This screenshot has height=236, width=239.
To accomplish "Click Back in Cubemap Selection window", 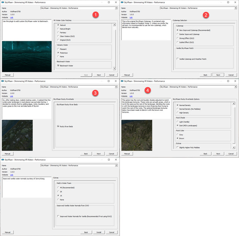I will pyautogui.click(x=205, y=75).
